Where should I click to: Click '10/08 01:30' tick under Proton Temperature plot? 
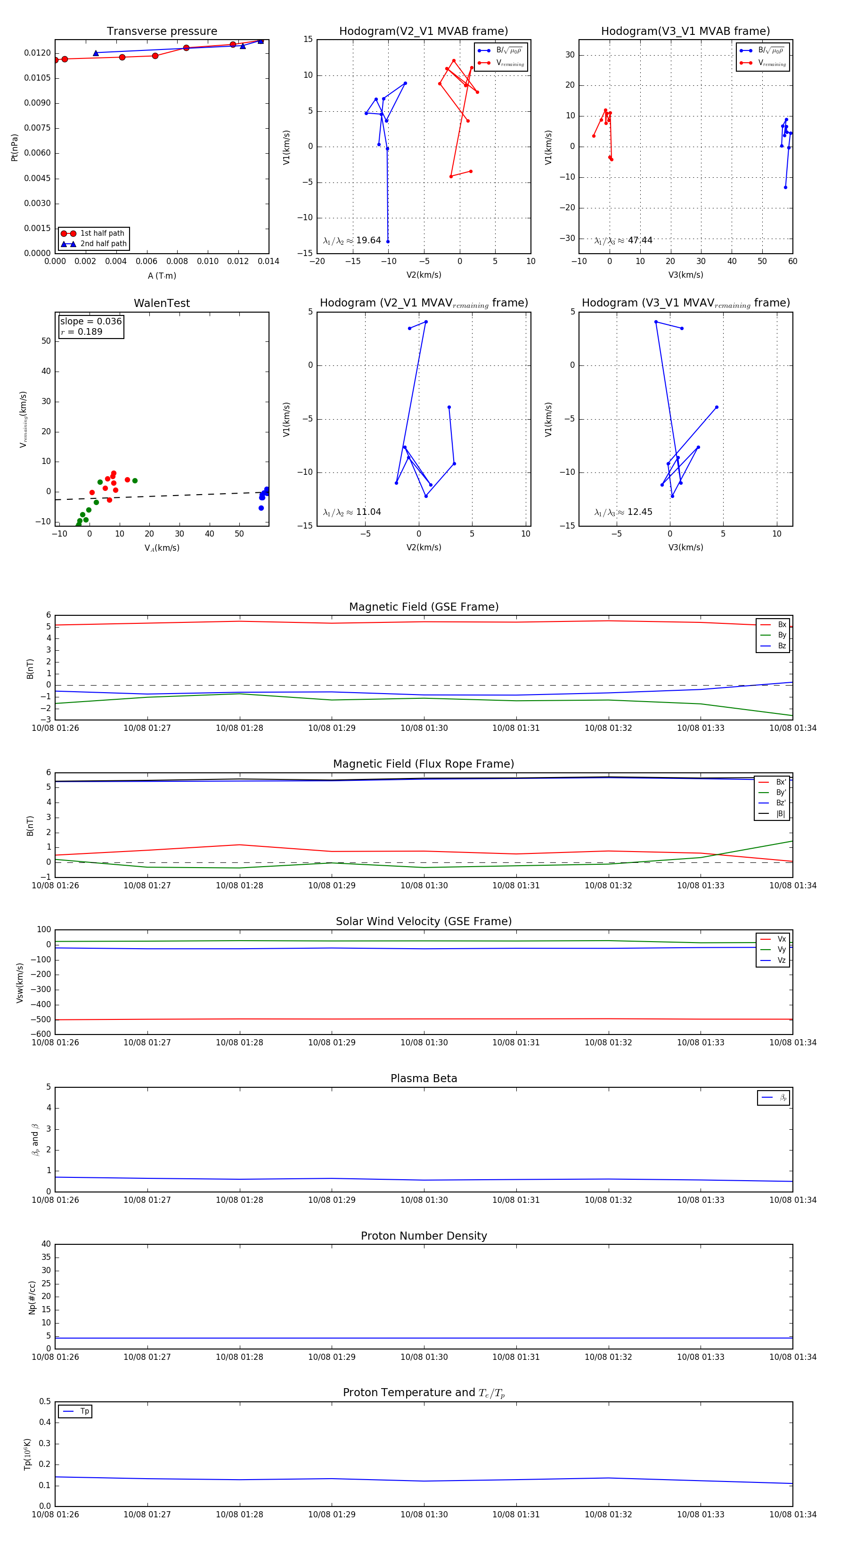[424, 1515]
